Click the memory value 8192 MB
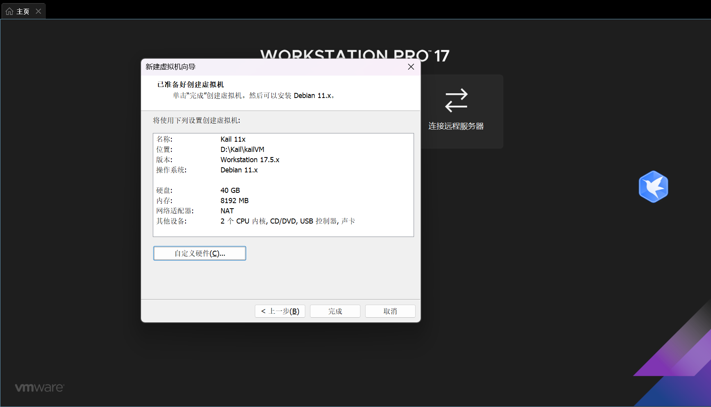Viewport: 711px width, 407px height. (234, 201)
